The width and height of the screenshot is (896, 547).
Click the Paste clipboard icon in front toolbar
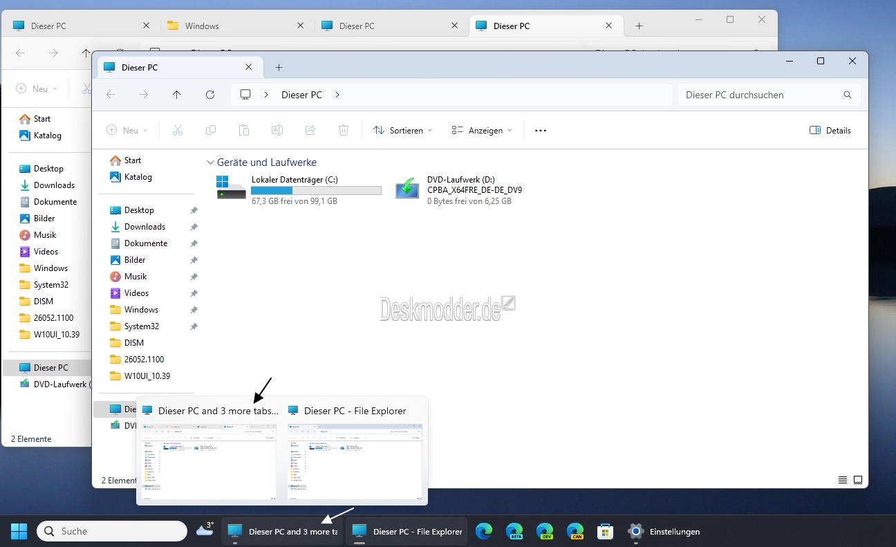pyautogui.click(x=244, y=130)
